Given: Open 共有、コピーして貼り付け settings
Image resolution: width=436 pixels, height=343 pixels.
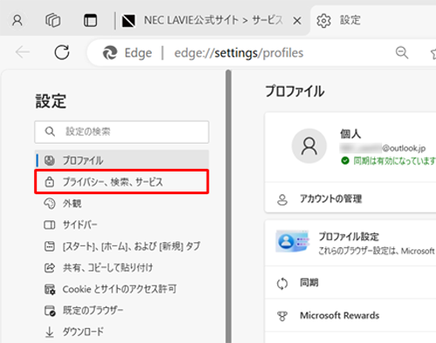Looking at the screenshot, I should tap(121, 267).
